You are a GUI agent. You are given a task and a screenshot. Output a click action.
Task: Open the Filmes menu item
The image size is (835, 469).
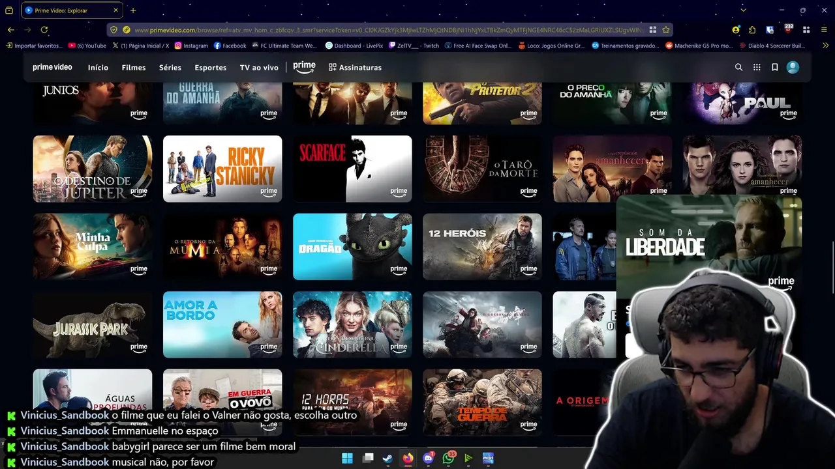tap(134, 68)
